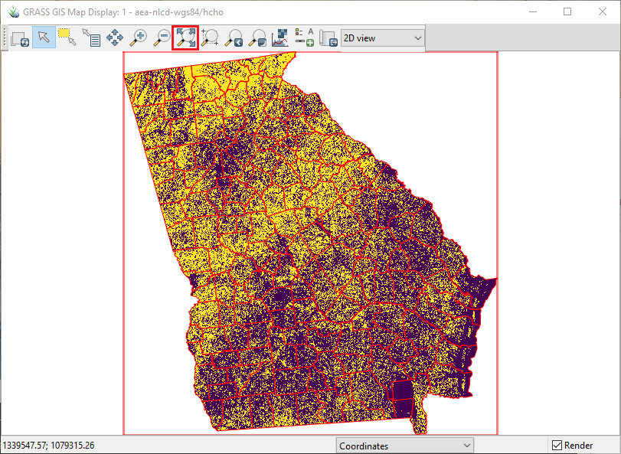Open the GRASS GIS window system menu
Image resolution: width=621 pixels, height=454 pixels.
click(11, 11)
